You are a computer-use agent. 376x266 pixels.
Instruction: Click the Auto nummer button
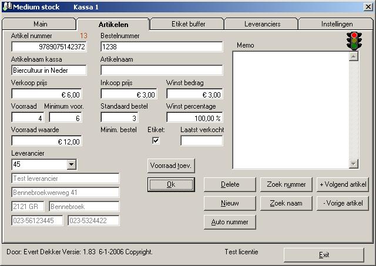point(230,222)
